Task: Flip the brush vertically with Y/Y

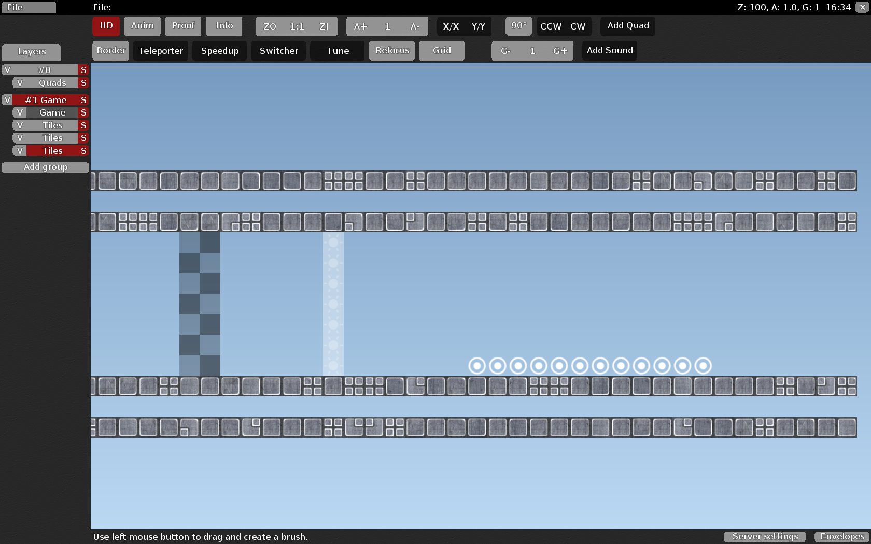Action: pyautogui.click(x=477, y=26)
